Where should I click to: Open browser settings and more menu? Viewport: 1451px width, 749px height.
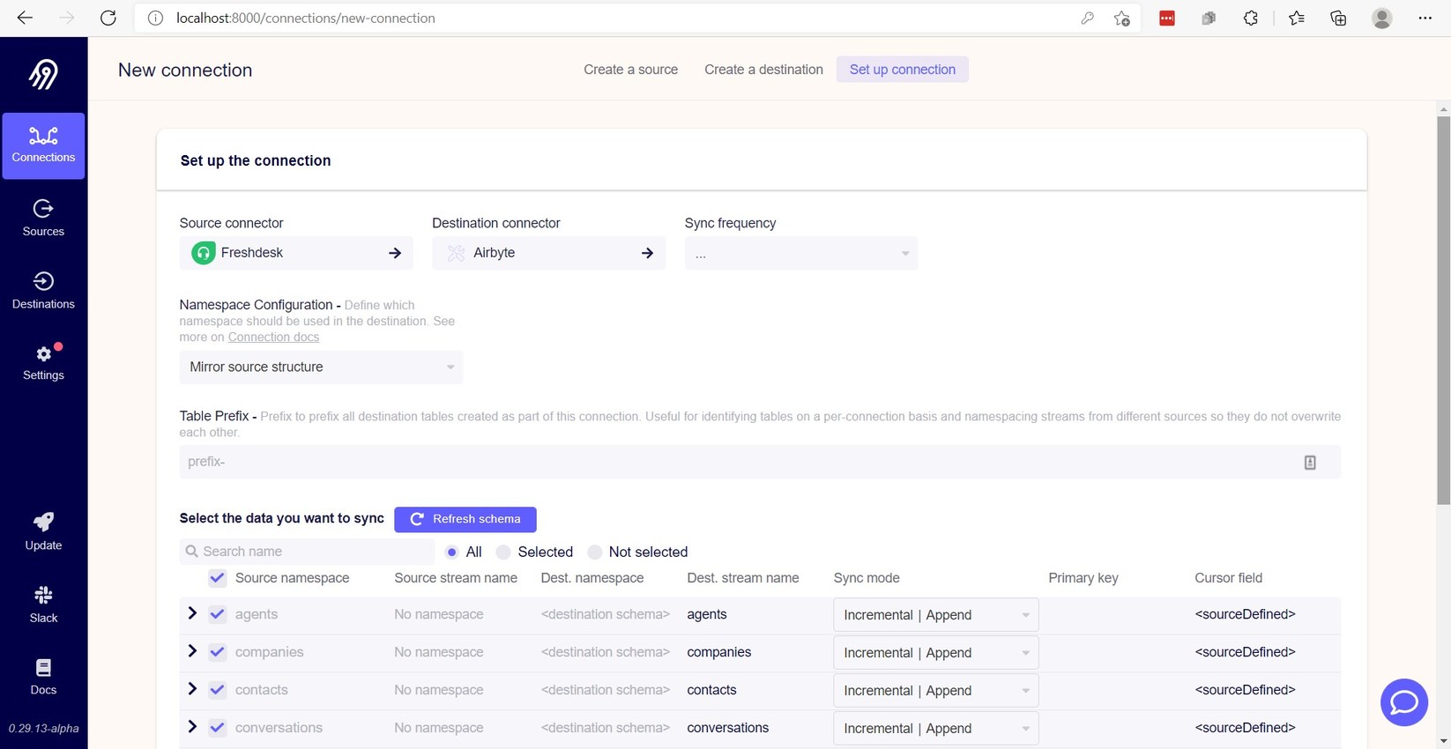1425,18
